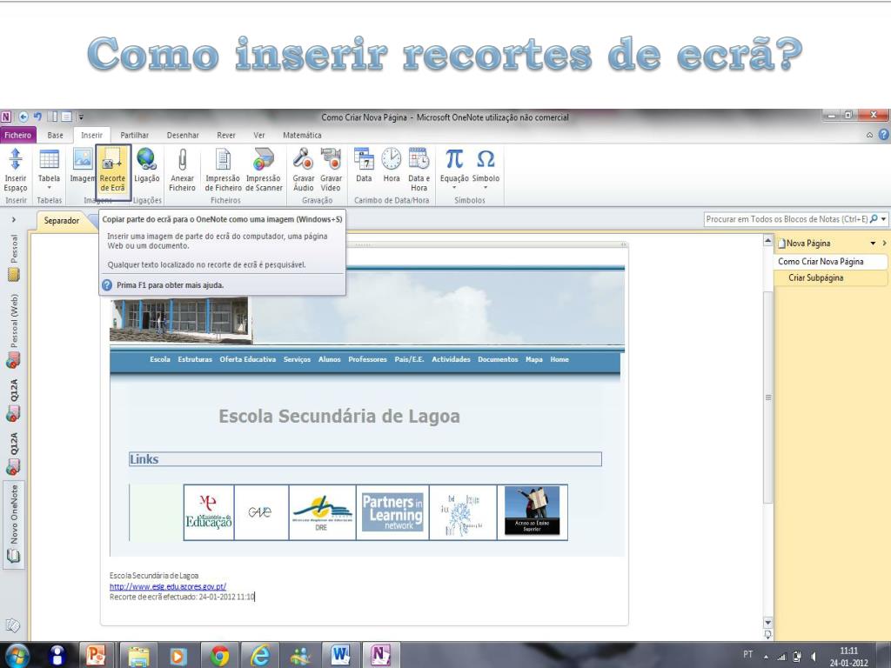Open the Novo OneNote notebook
This screenshot has width=891, height=668.
tap(14, 524)
